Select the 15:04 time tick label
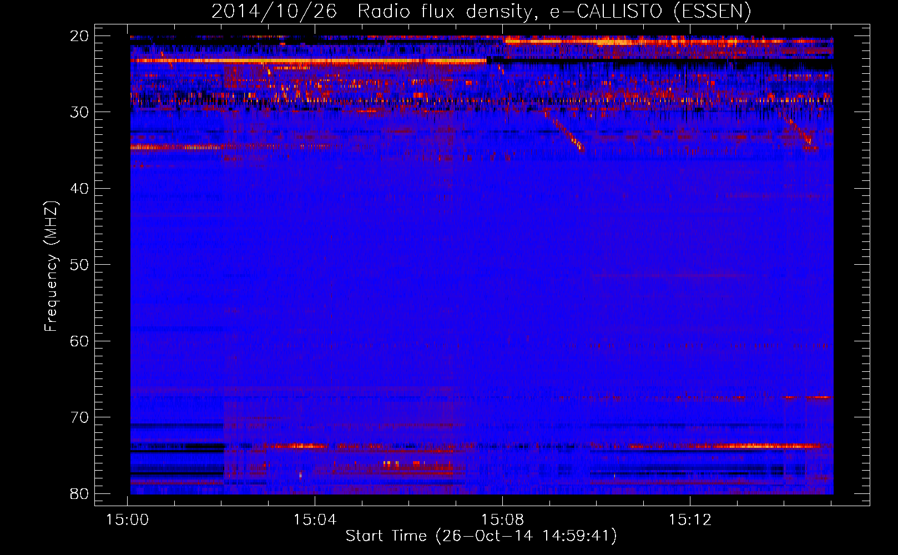 (315, 520)
